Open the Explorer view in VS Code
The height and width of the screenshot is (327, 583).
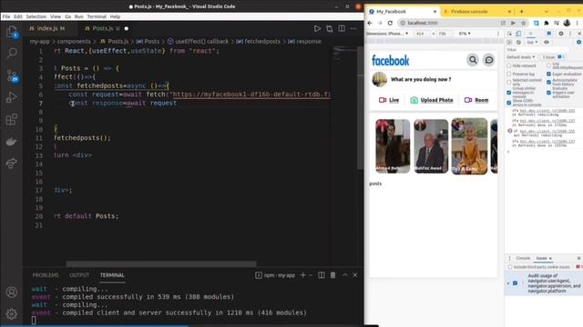click(12, 32)
